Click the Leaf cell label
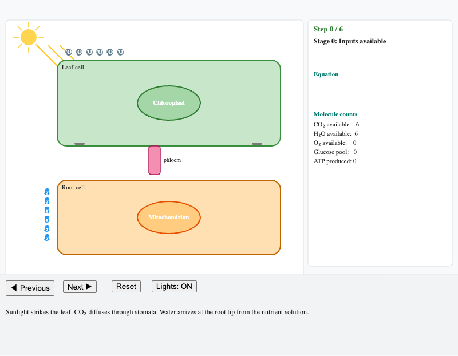The width and height of the screenshot is (458, 356). coord(73,67)
